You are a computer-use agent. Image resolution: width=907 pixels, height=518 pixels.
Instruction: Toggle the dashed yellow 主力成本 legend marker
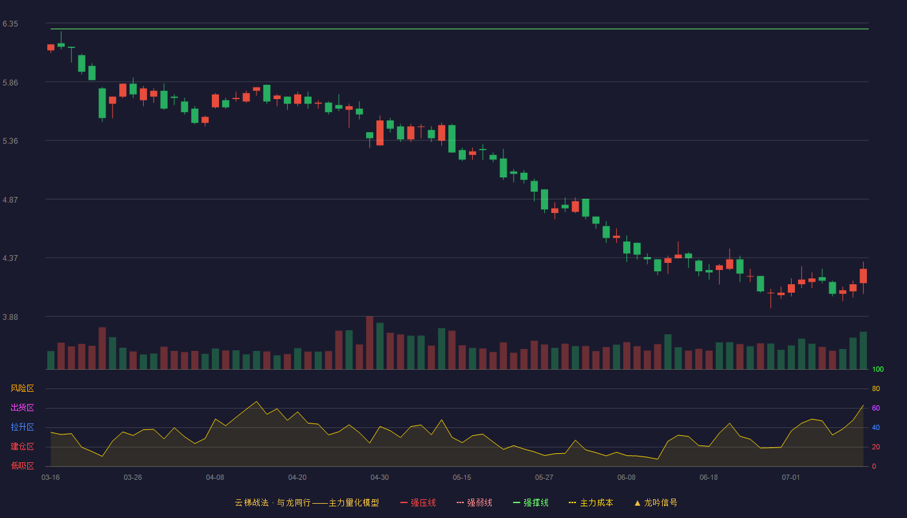[573, 502]
